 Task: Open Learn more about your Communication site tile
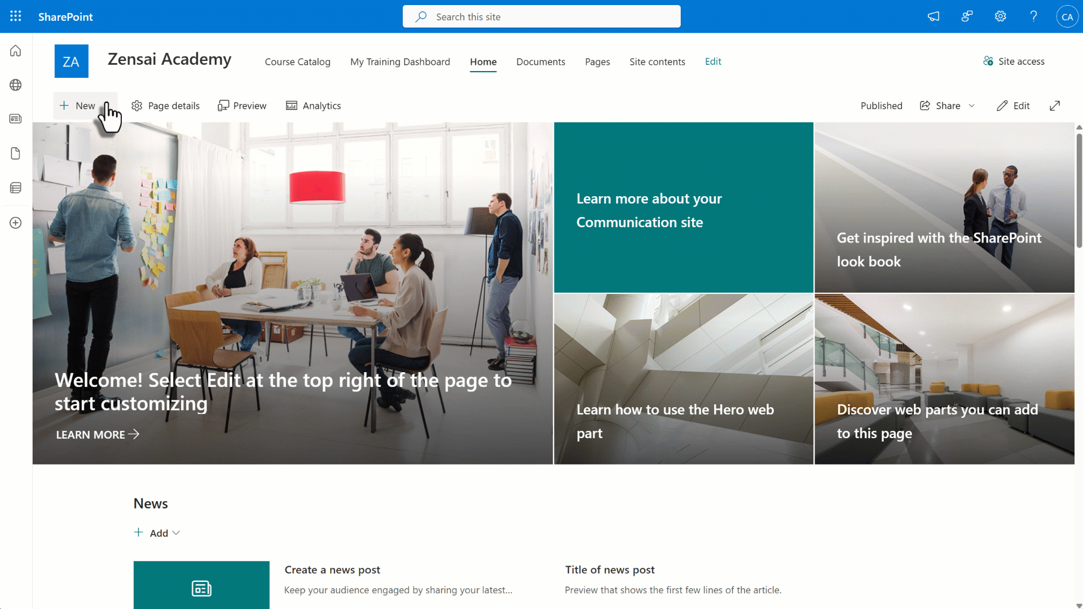684,208
